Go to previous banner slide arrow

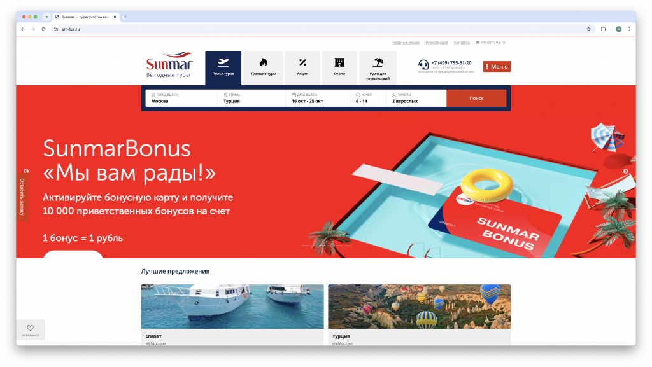[26, 171]
